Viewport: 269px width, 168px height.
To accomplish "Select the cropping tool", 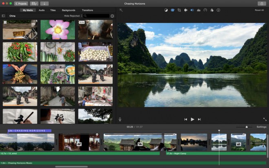I will 179,10.
